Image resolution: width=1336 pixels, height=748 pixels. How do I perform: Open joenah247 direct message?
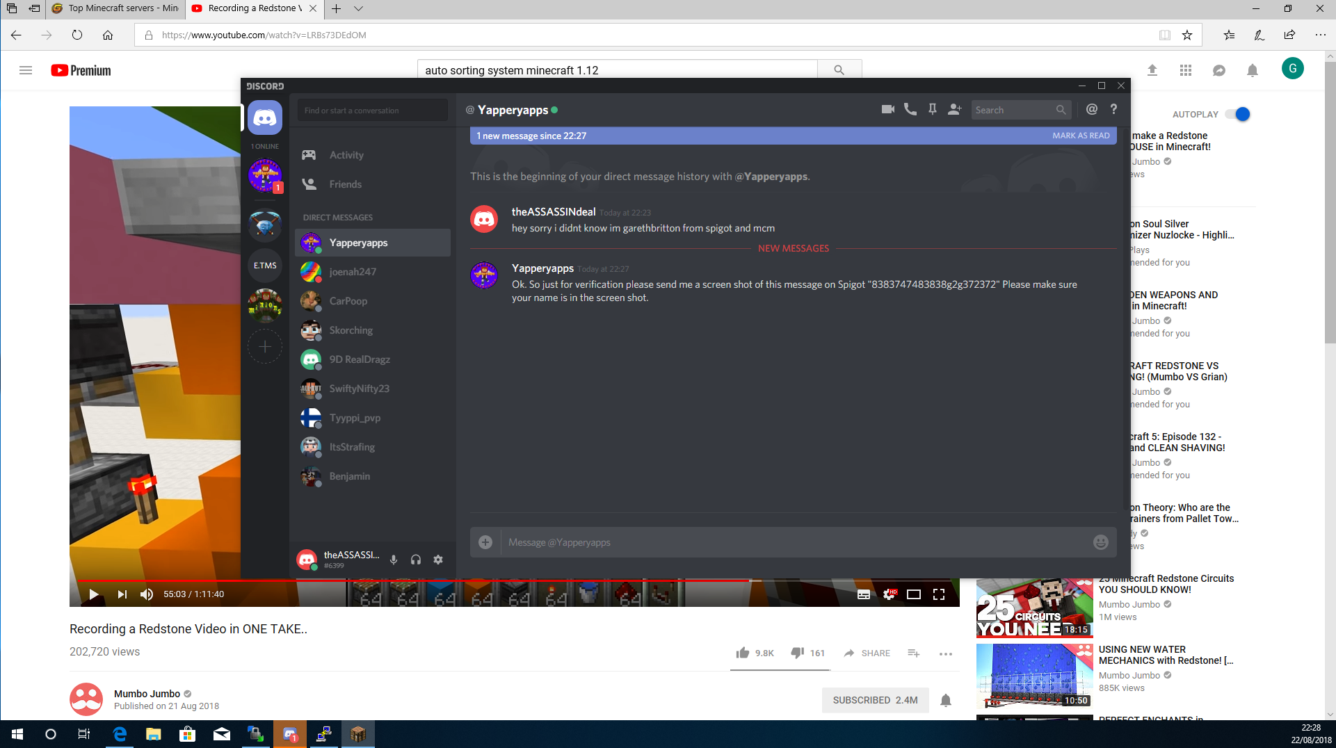[373, 272]
